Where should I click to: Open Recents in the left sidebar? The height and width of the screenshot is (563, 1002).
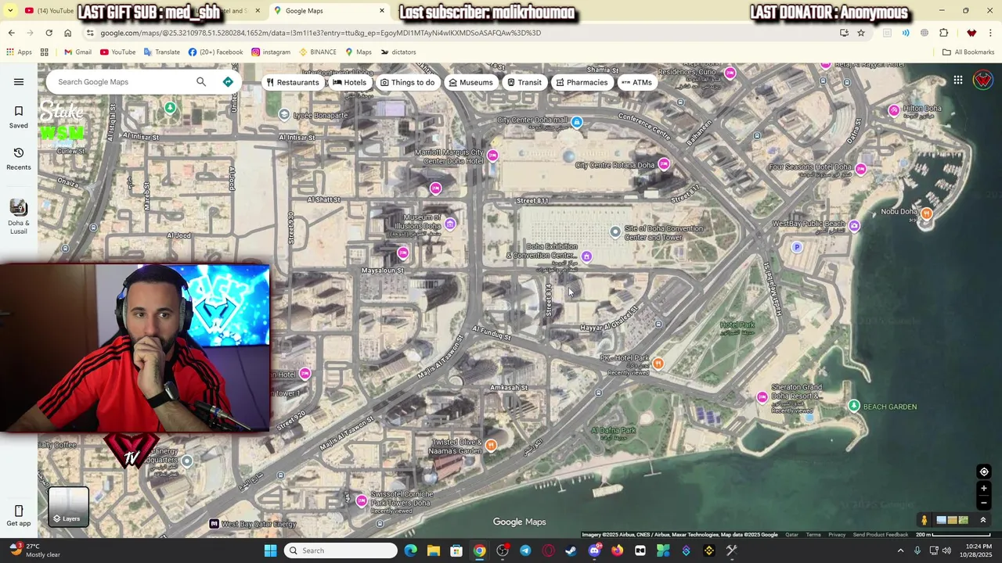point(19,158)
